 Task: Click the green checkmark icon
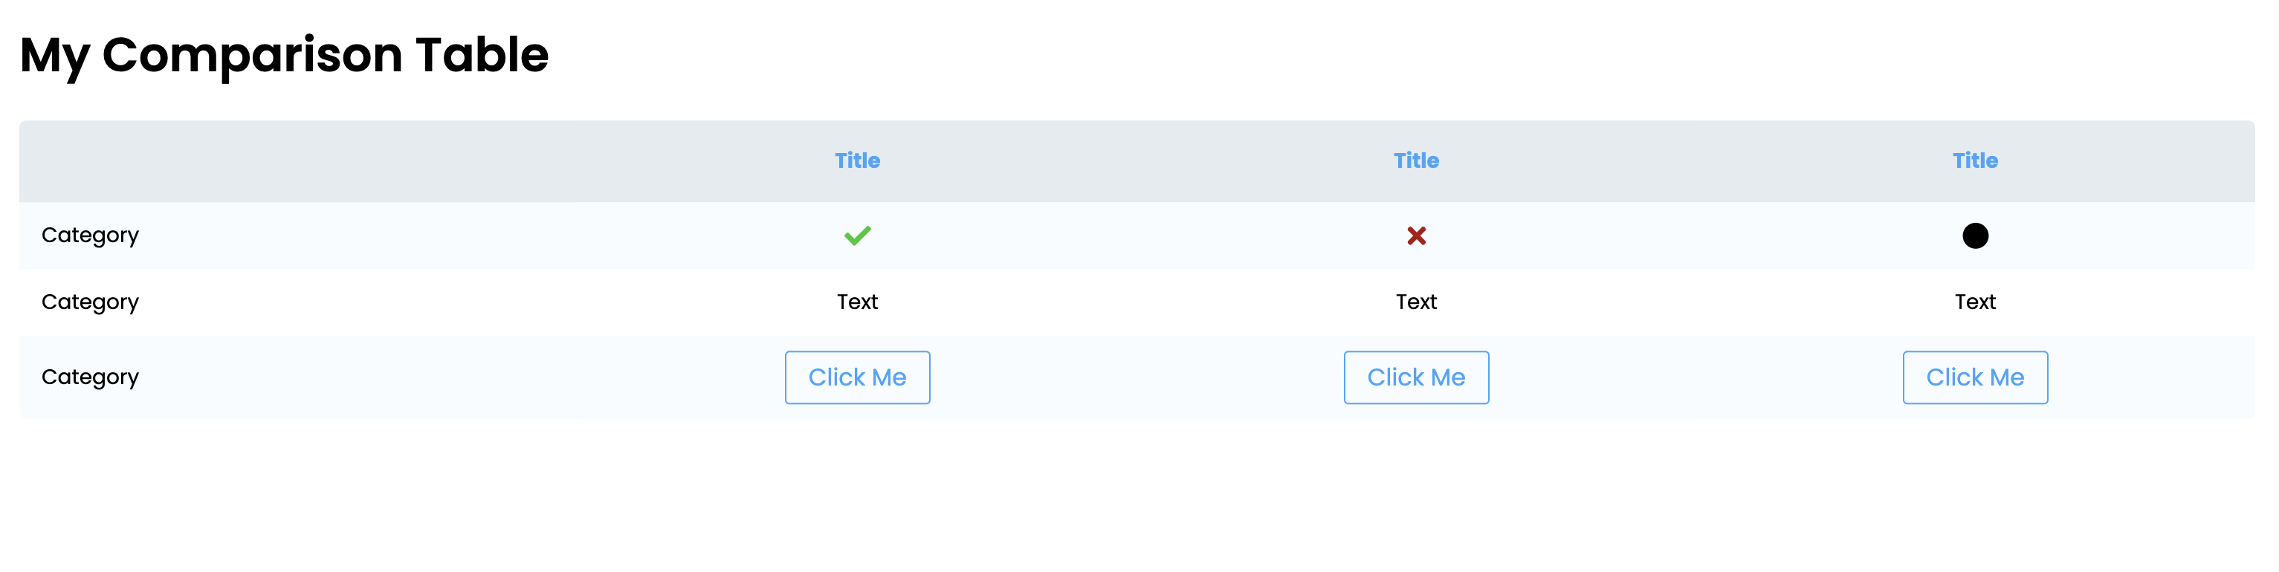856,235
